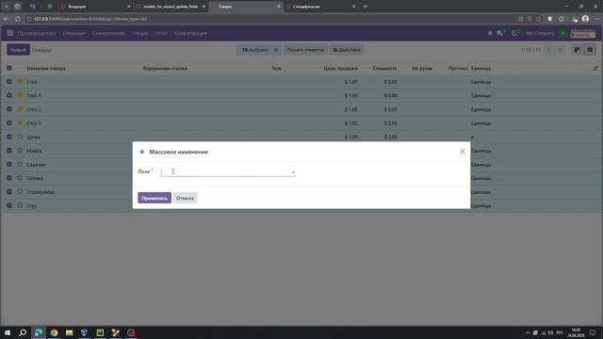Go back with the browser back arrow
The width and height of the screenshot is (603, 339).
click(7, 19)
